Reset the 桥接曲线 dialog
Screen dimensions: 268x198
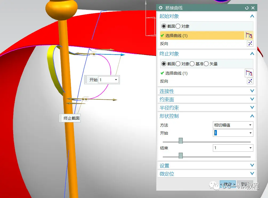pos(247,8)
